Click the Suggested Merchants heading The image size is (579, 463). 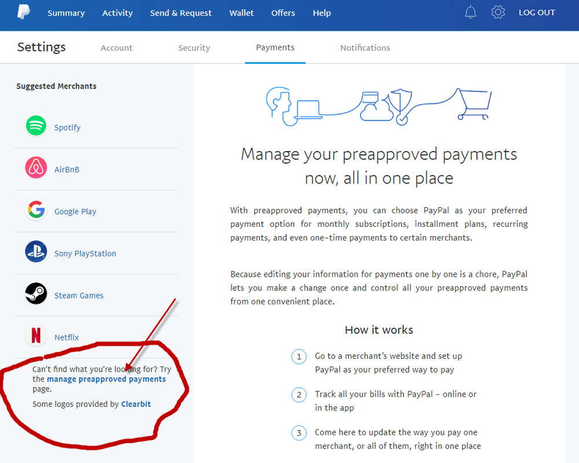(x=57, y=86)
